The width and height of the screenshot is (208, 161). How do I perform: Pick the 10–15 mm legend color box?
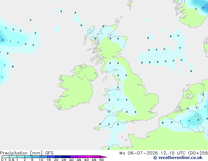(x=44, y=157)
